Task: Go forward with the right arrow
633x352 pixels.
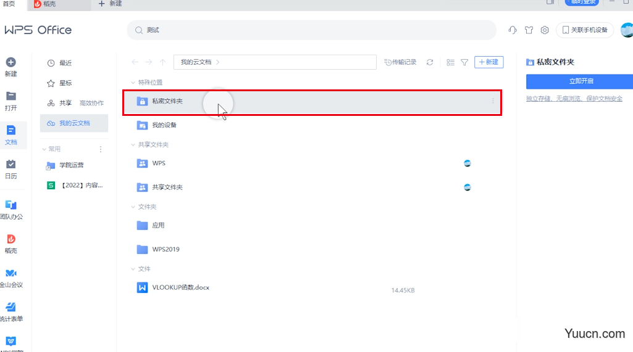Action: point(149,62)
